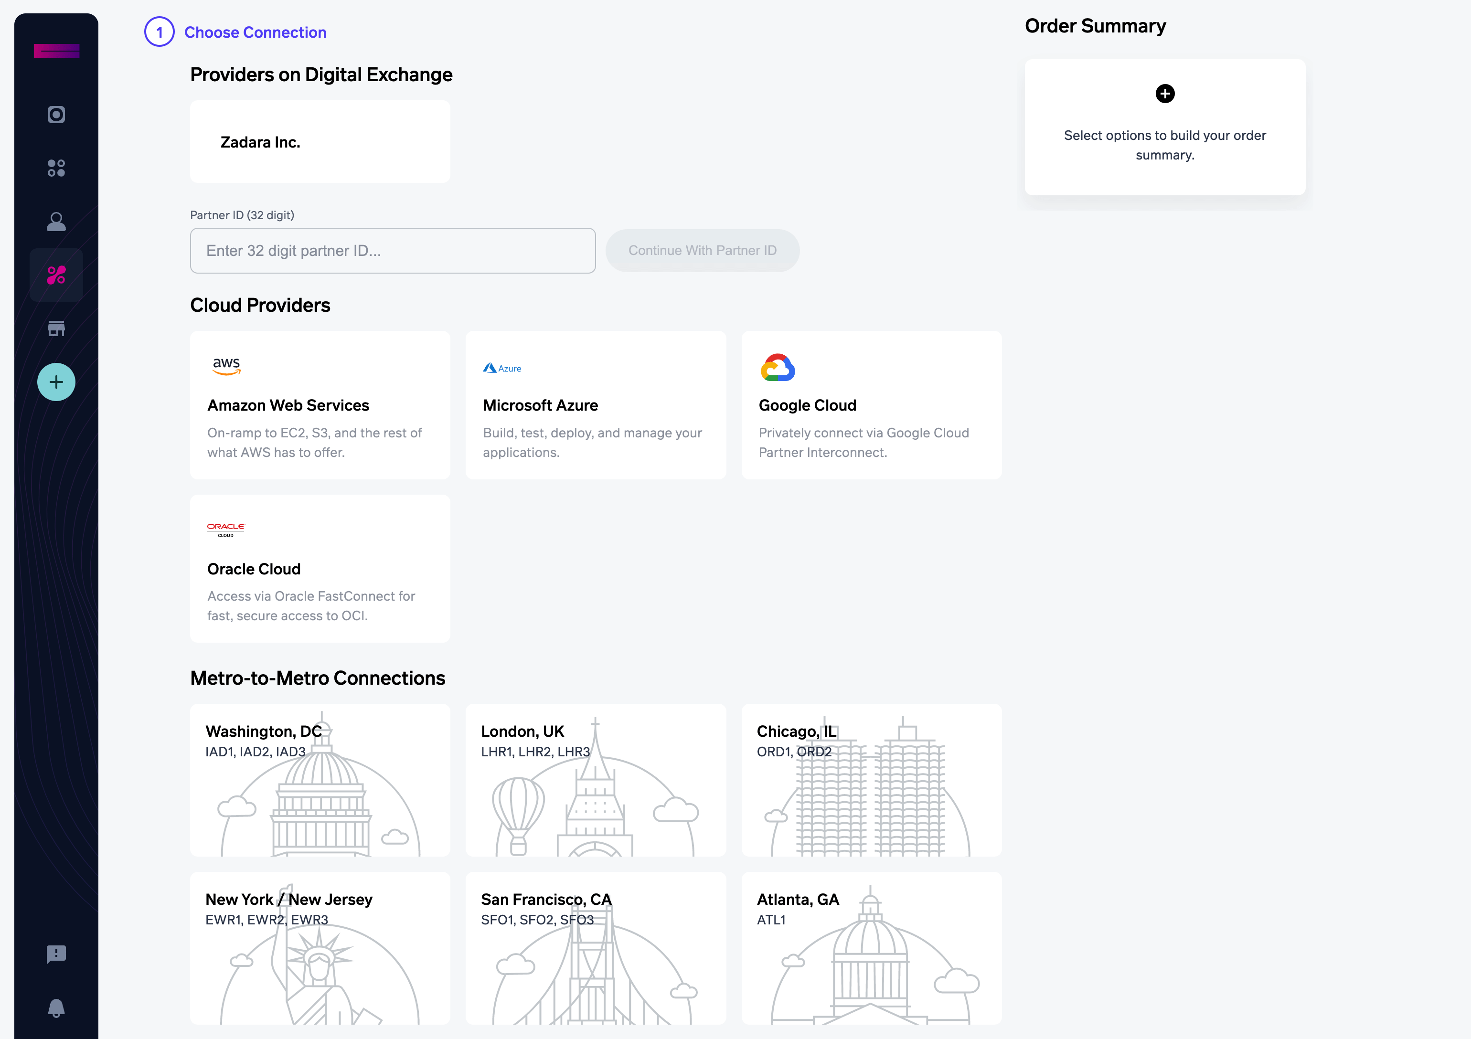Select the London, UK metro card
Viewport: 1471px width, 1039px height.
pyautogui.click(x=595, y=780)
